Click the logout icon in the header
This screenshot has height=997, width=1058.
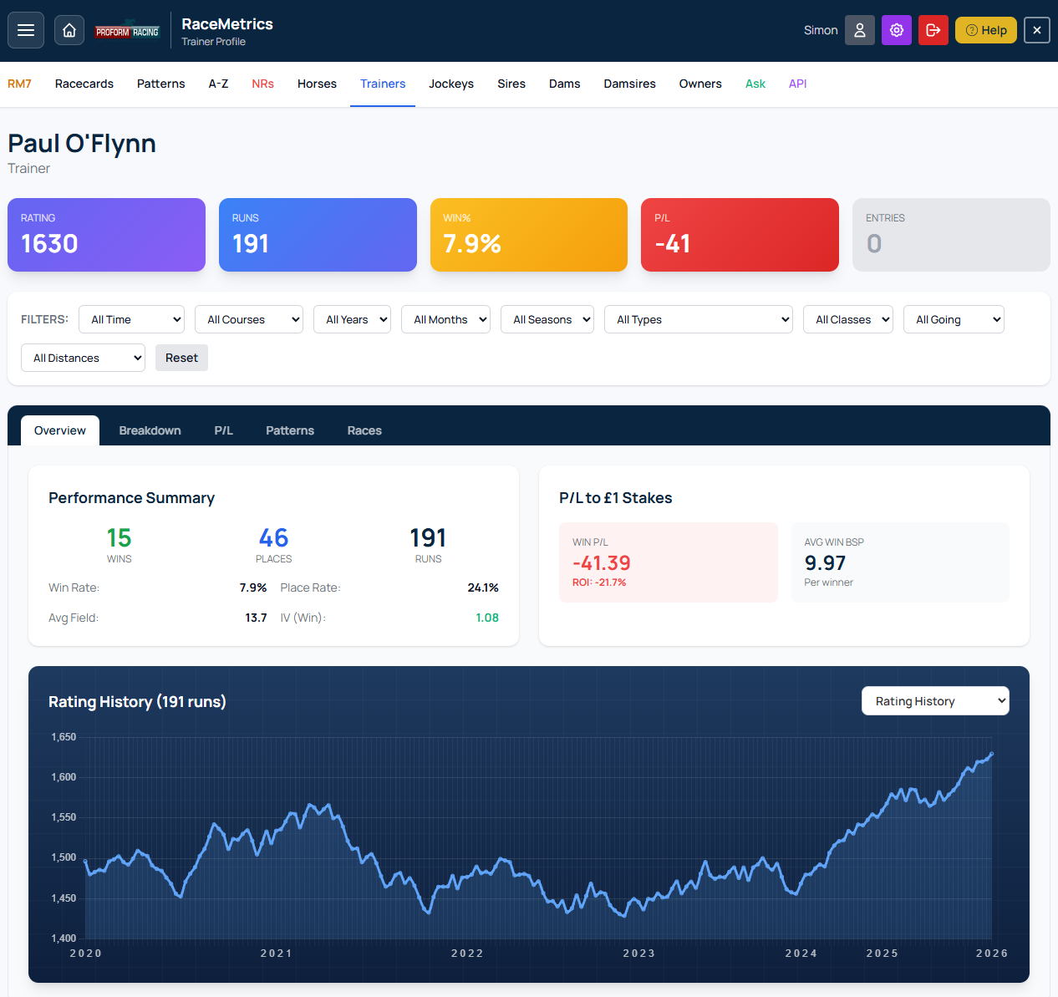(x=933, y=30)
